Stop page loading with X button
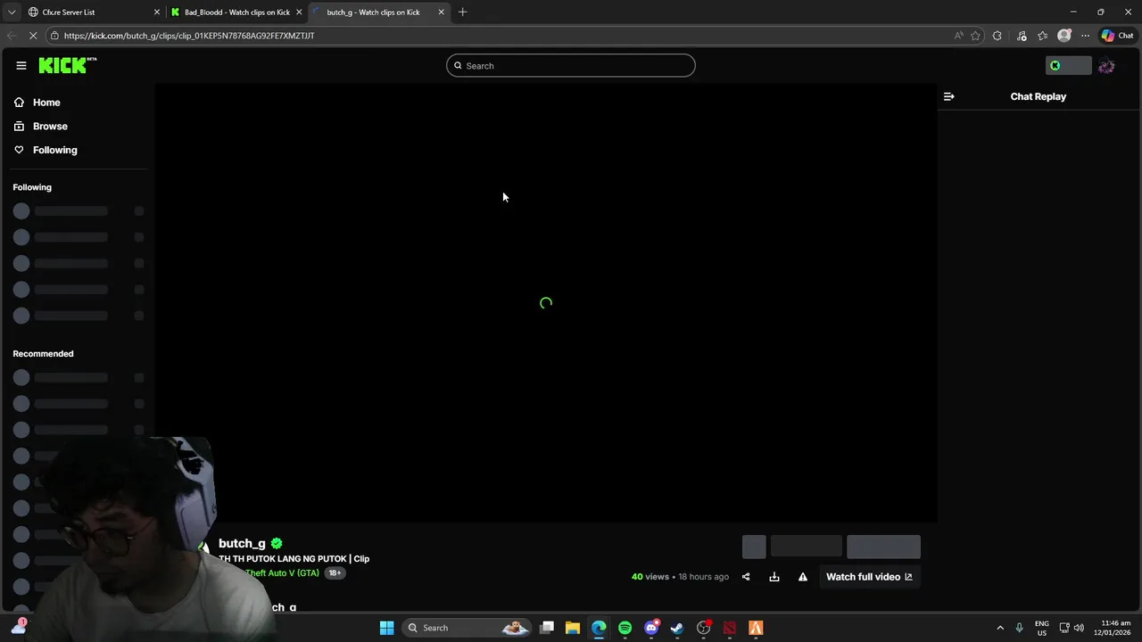The width and height of the screenshot is (1142, 642). [x=33, y=36]
